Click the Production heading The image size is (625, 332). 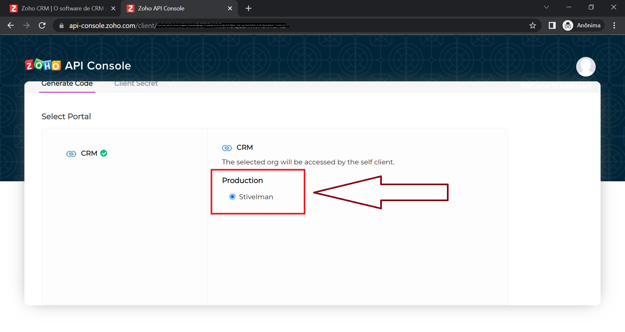click(x=243, y=180)
